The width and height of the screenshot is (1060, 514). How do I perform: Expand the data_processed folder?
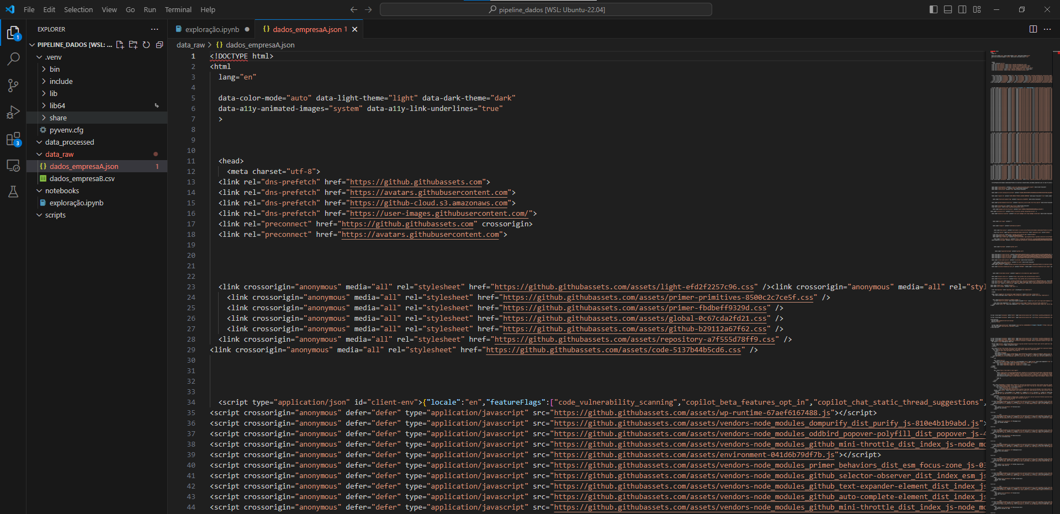point(39,142)
